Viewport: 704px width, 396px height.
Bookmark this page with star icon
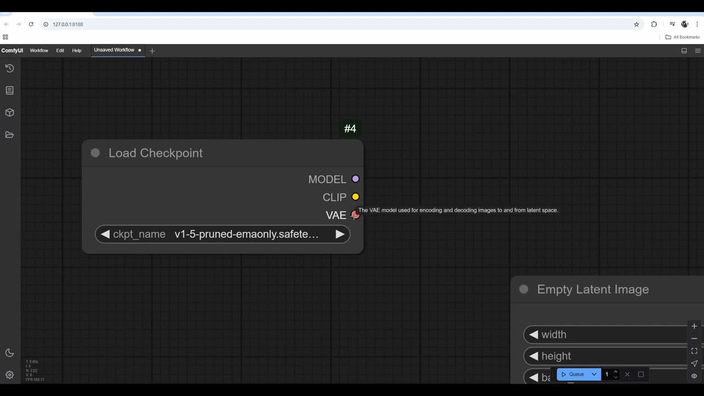click(x=636, y=24)
